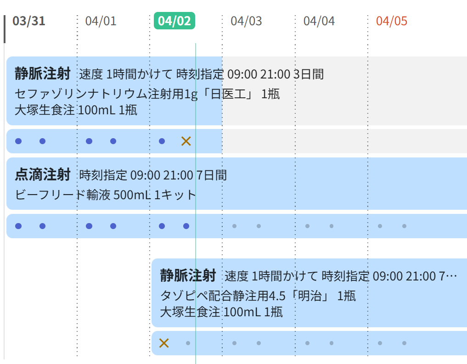Image resolution: width=467 pixels, height=364 pixels.
Task: Open the ビーフリード輸液 drip injection order card
Action: 237,184
